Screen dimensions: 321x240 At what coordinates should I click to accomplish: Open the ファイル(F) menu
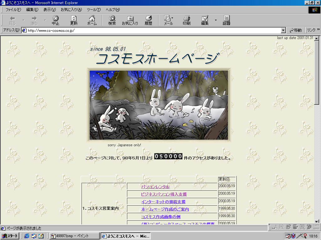tap(13, 10)
